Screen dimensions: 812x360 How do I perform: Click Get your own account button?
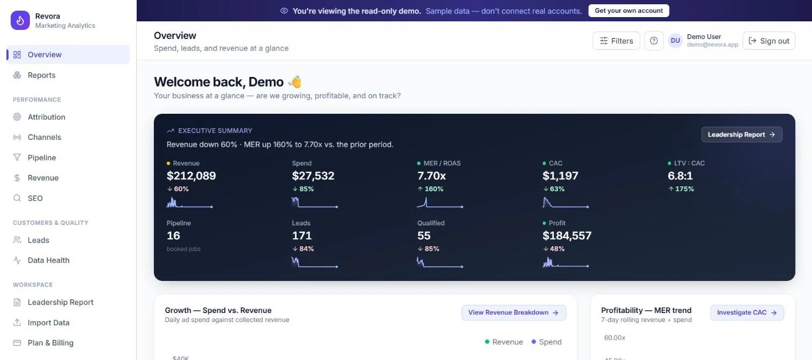[629, 11]
